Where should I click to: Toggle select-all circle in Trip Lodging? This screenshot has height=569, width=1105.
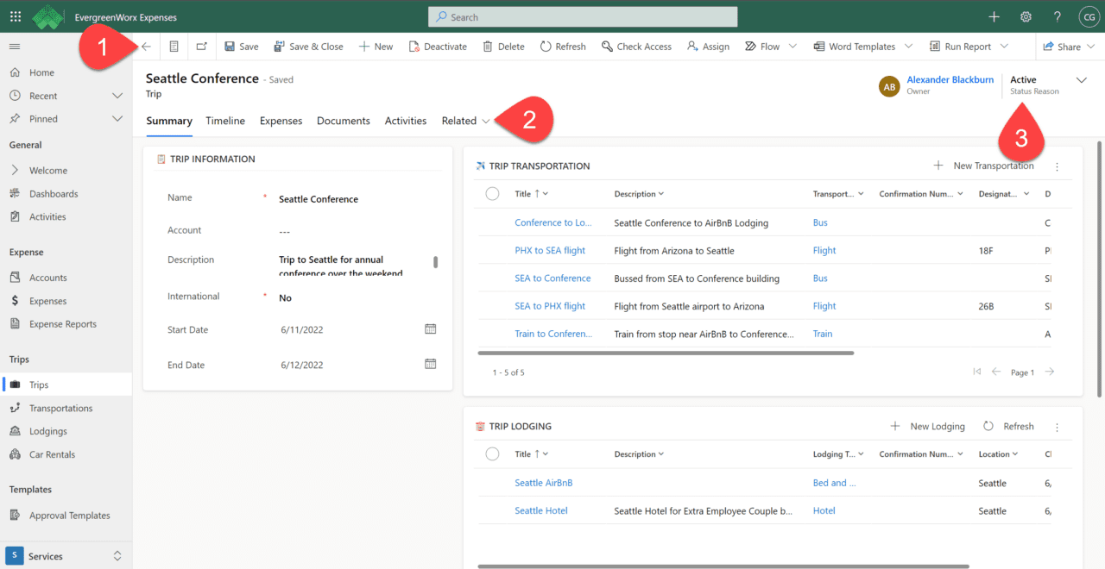tap(492, 454)
